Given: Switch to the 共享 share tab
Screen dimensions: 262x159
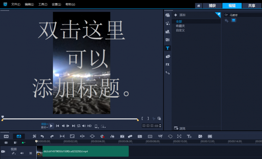Looking at the screenshot, I should coord(252,6).
